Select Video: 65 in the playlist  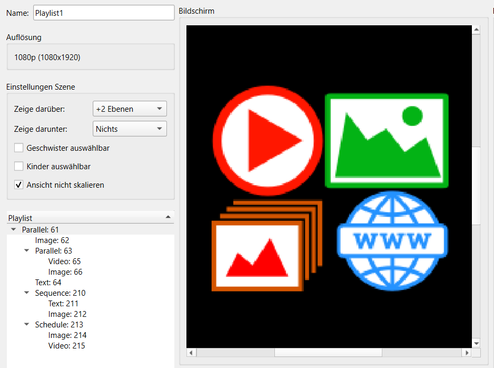(64, 262)
